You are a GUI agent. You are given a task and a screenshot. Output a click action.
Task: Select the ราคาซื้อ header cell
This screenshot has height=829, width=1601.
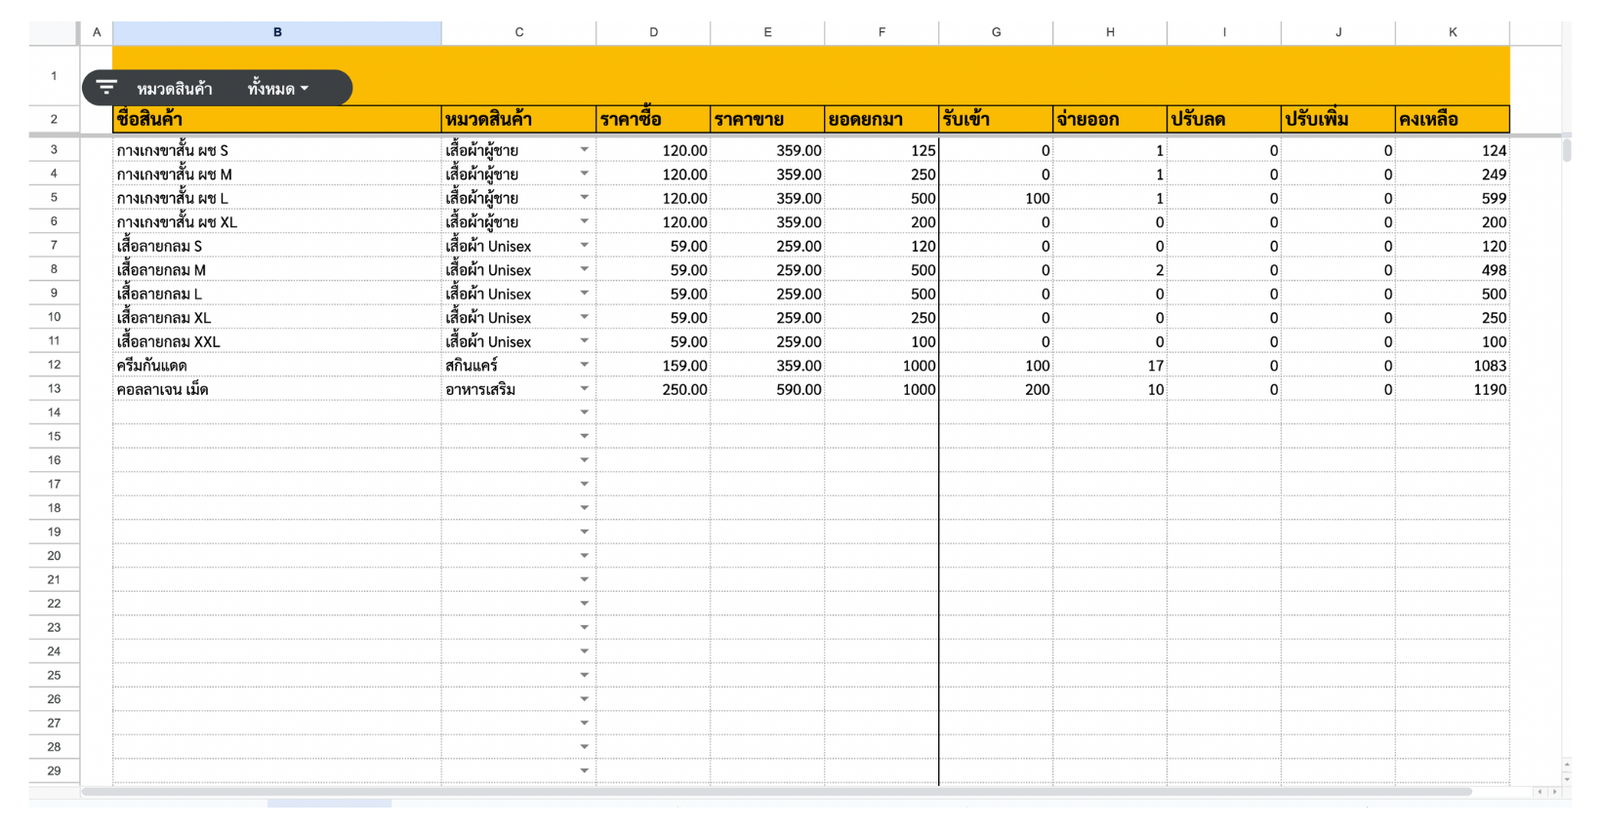pos(653,119)
